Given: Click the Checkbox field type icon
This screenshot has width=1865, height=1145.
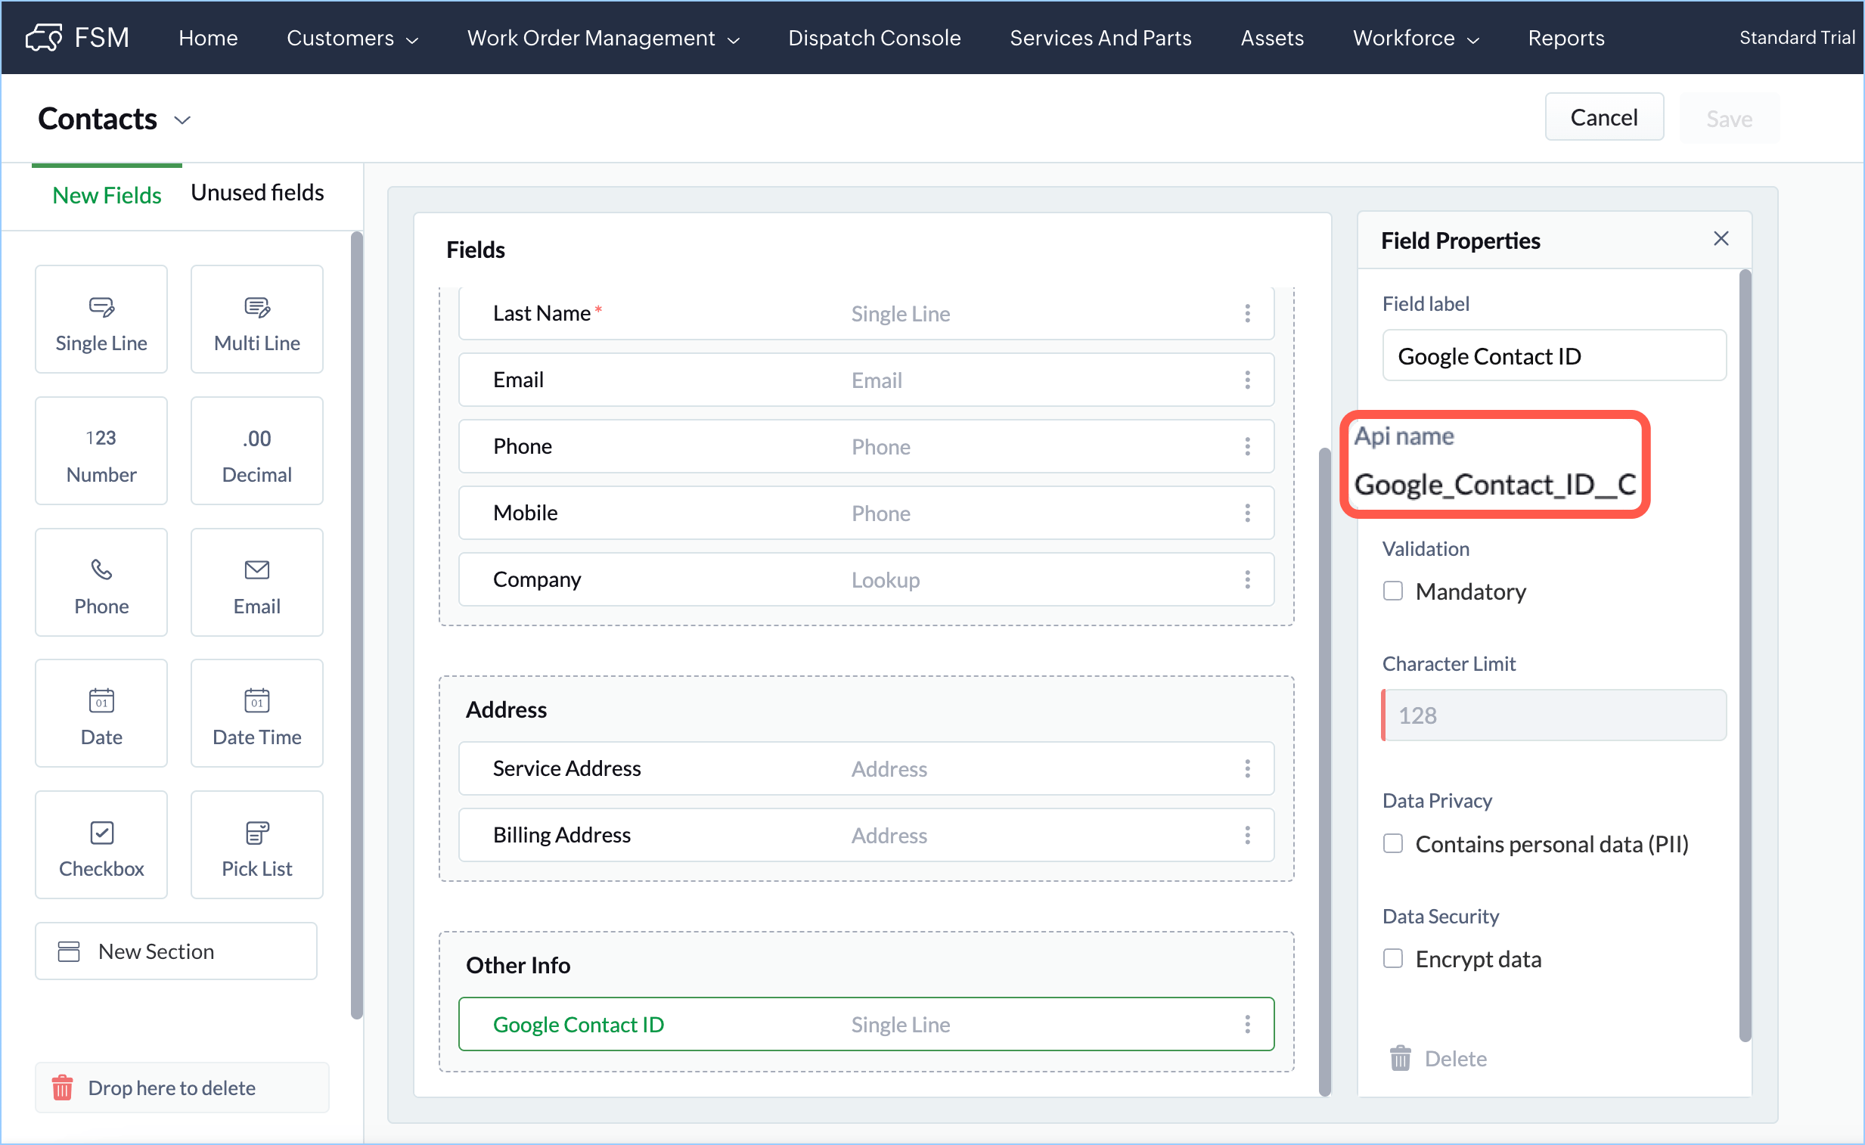Looking at the screenshot, I should click(x=101, y=832).
